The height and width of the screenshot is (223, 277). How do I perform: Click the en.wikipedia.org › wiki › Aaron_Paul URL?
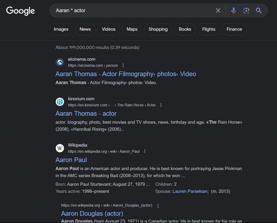coord(104,151)
